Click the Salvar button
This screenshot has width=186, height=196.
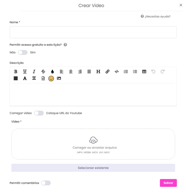[x=168, y=183]
